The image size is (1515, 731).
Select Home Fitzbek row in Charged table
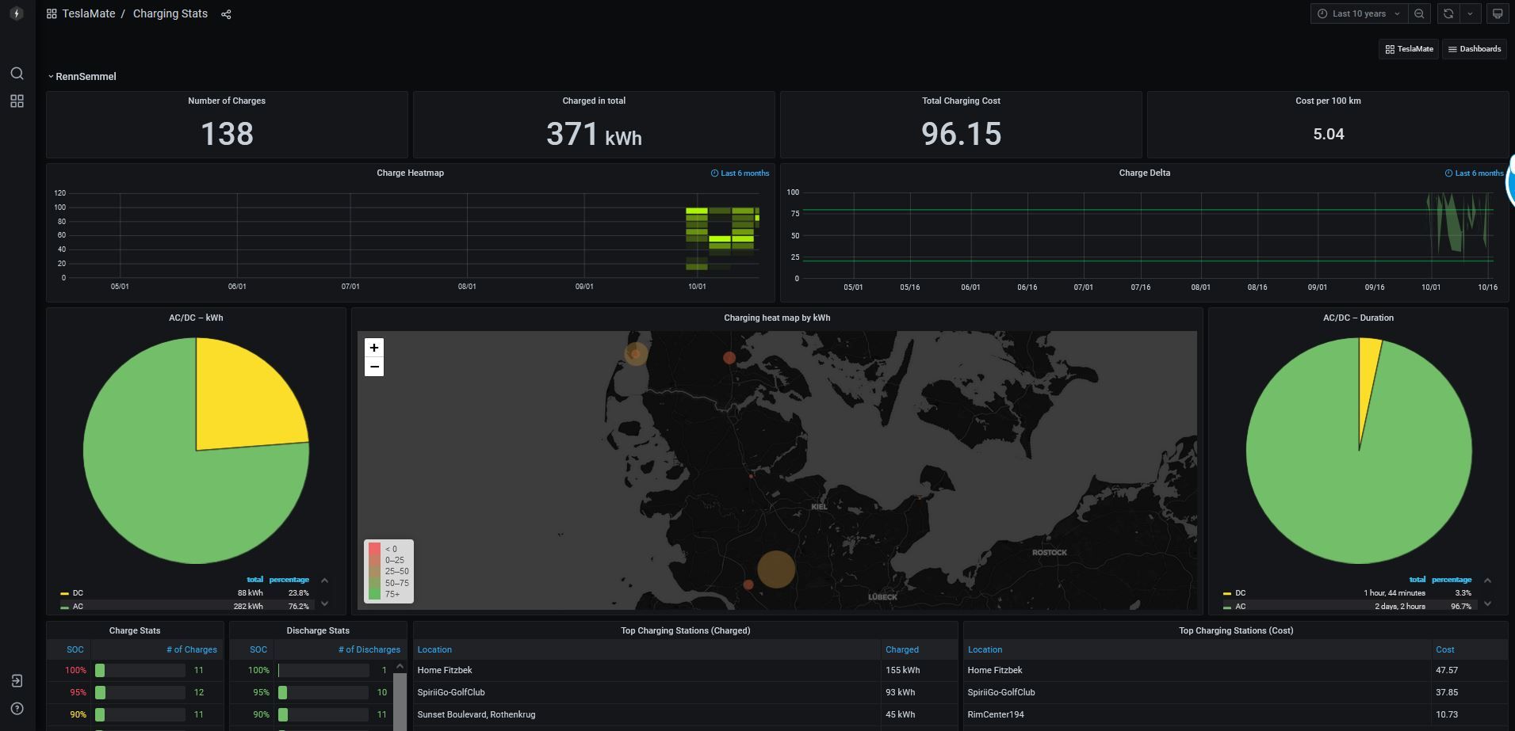[x=686, y=670]
